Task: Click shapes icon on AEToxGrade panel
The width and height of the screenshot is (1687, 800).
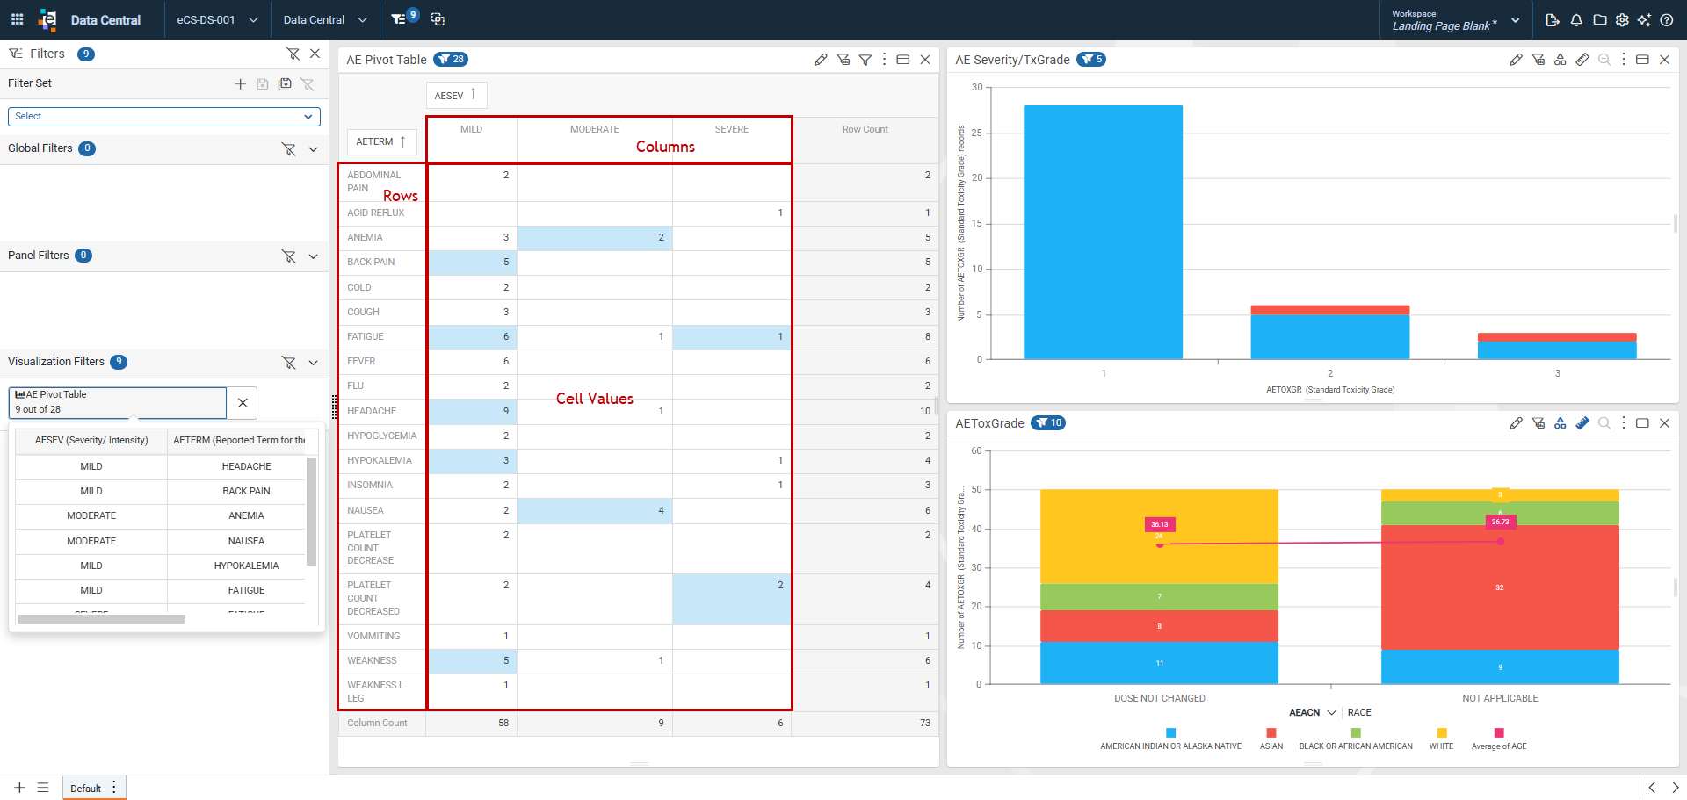Action: [x=1560, y=423]
